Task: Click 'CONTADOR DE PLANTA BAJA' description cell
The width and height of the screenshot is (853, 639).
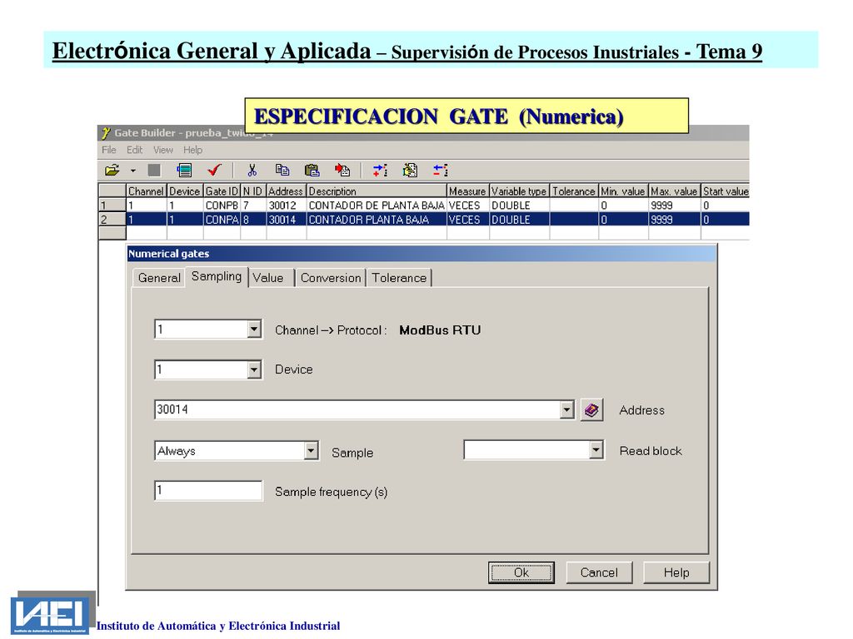Action: (x=377, y=206)
